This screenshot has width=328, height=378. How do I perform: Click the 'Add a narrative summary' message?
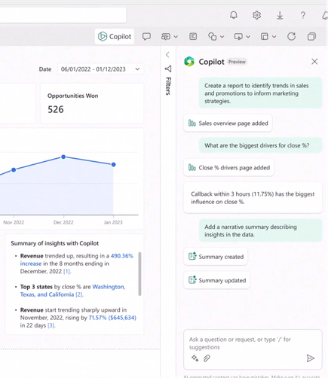[x=261, y=230]
